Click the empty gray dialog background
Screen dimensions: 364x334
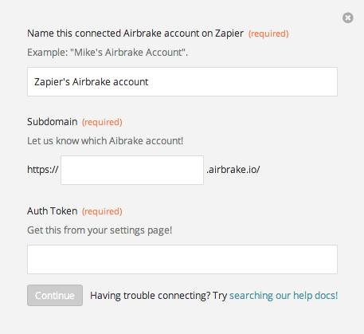(182, 320)
